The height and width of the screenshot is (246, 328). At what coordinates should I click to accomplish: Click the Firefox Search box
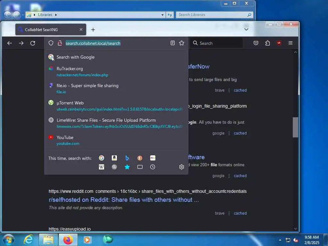217,43
